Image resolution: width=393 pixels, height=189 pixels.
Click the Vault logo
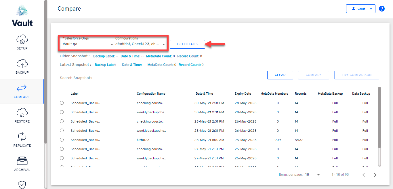point(22,16)
